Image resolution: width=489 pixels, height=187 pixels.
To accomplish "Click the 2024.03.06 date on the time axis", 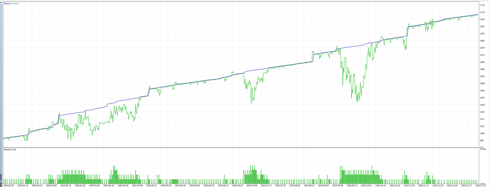I will click(x=94, y=185).
